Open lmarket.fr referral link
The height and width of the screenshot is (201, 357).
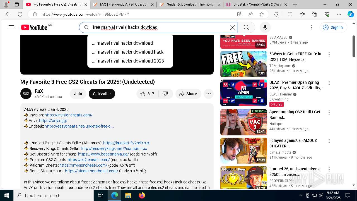(126, 143)
